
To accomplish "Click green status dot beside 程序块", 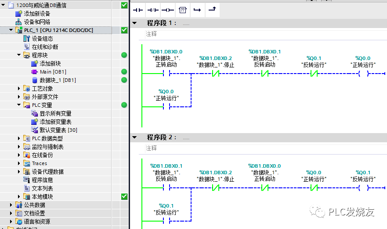I will coord(124,55).
